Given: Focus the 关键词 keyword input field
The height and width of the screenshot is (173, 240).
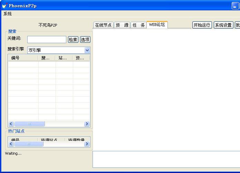Looking at the screenshot, I should coord(47,39).
